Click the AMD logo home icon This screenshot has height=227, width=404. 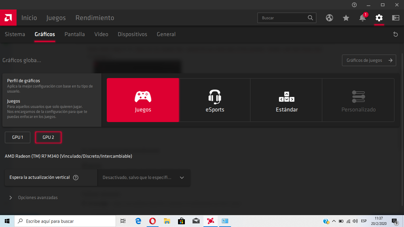tap(8, 18)
